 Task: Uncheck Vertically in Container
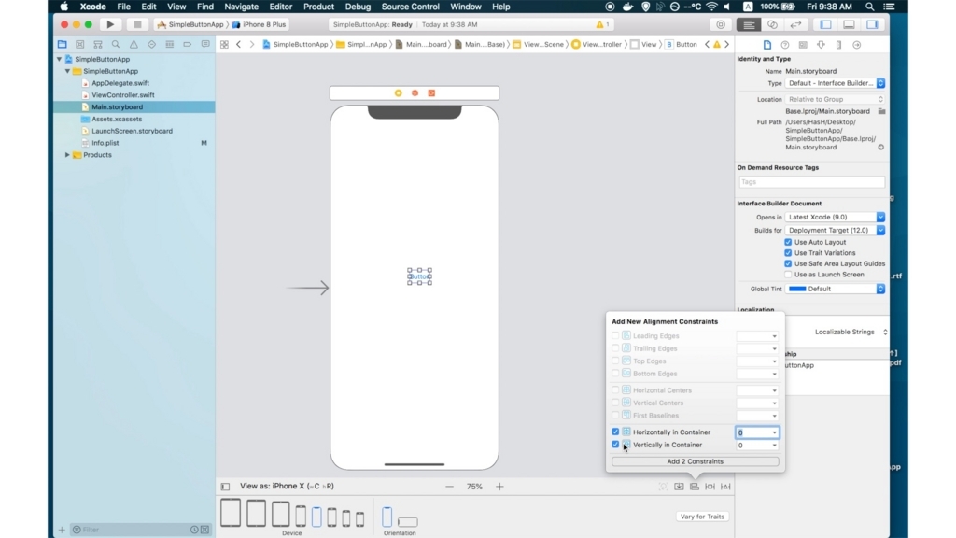615,445
